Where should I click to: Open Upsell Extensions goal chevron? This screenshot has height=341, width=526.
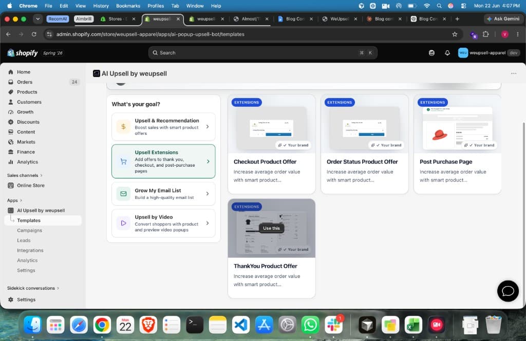208,162
